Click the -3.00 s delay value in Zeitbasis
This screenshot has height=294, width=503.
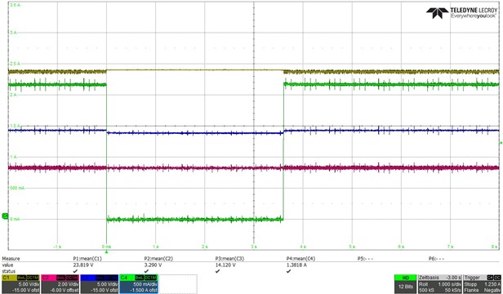point(454,278)
